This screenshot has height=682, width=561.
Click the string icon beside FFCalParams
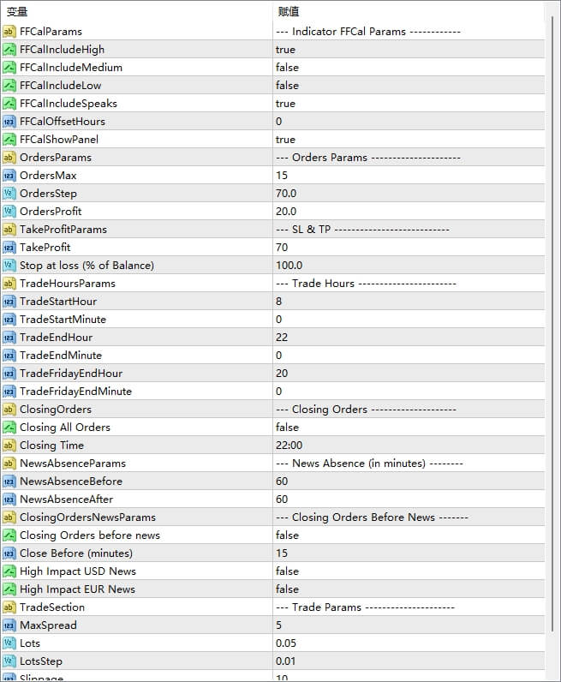9,32
